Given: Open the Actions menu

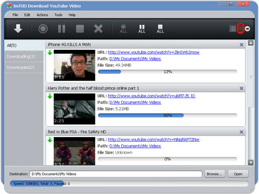Looking at the screenshot, I should (42, 15).
